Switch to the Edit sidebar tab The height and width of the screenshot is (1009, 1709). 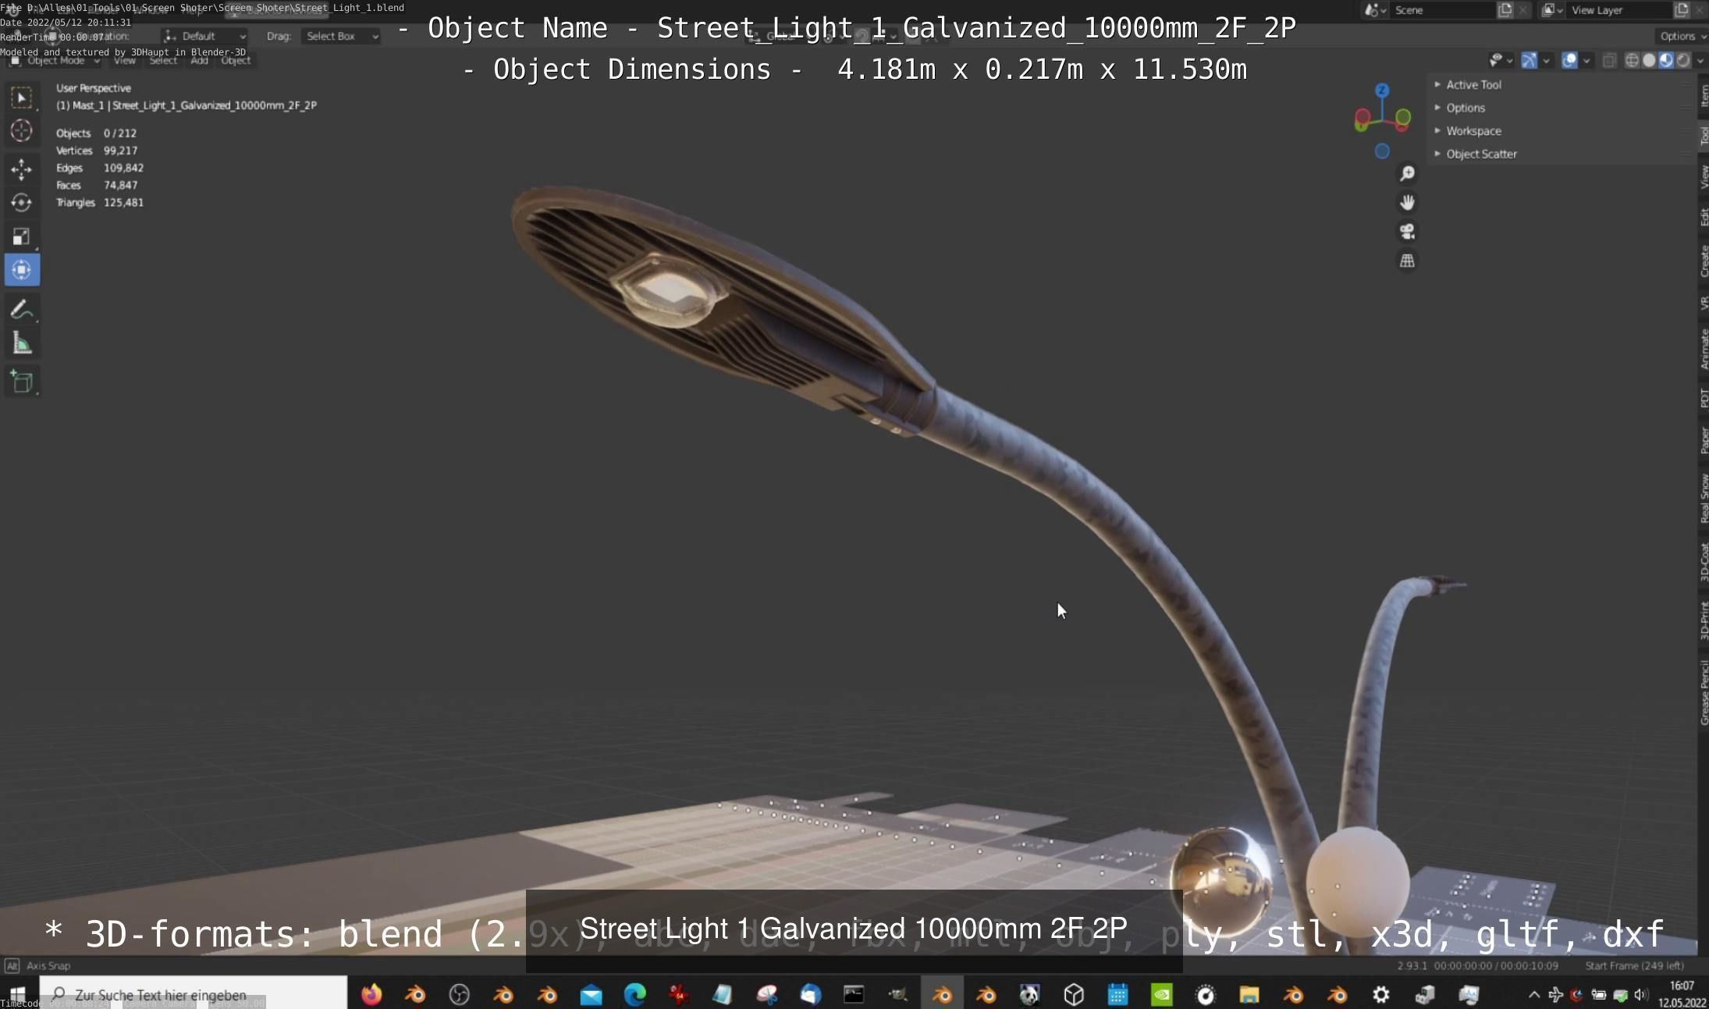(x=1704, y=217)
